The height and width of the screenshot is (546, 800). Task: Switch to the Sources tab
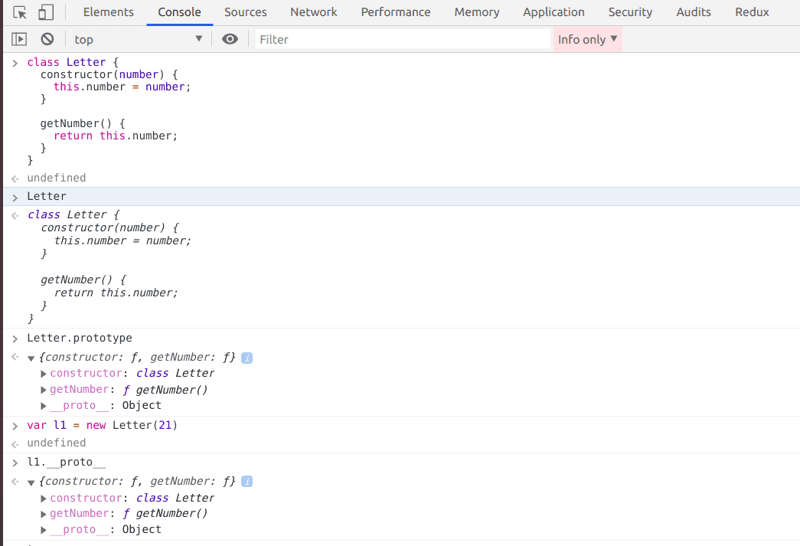[245, 12]
